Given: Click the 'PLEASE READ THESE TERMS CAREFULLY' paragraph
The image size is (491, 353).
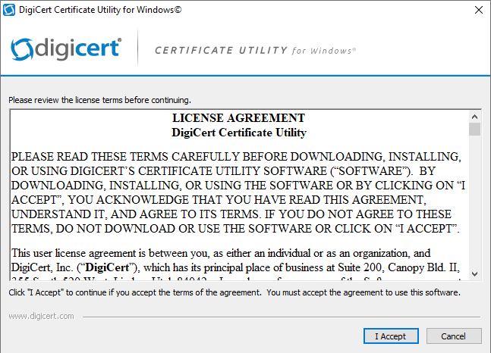Looking at the screenshot, I should pos(238,192).
